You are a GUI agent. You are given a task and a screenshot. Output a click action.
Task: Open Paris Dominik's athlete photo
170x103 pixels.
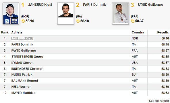click(x=65, y=13)
